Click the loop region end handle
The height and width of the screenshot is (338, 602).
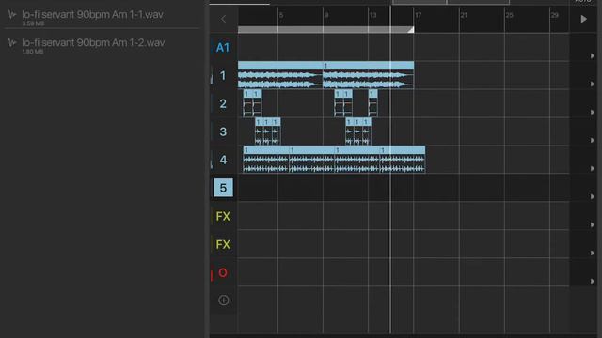411,29
